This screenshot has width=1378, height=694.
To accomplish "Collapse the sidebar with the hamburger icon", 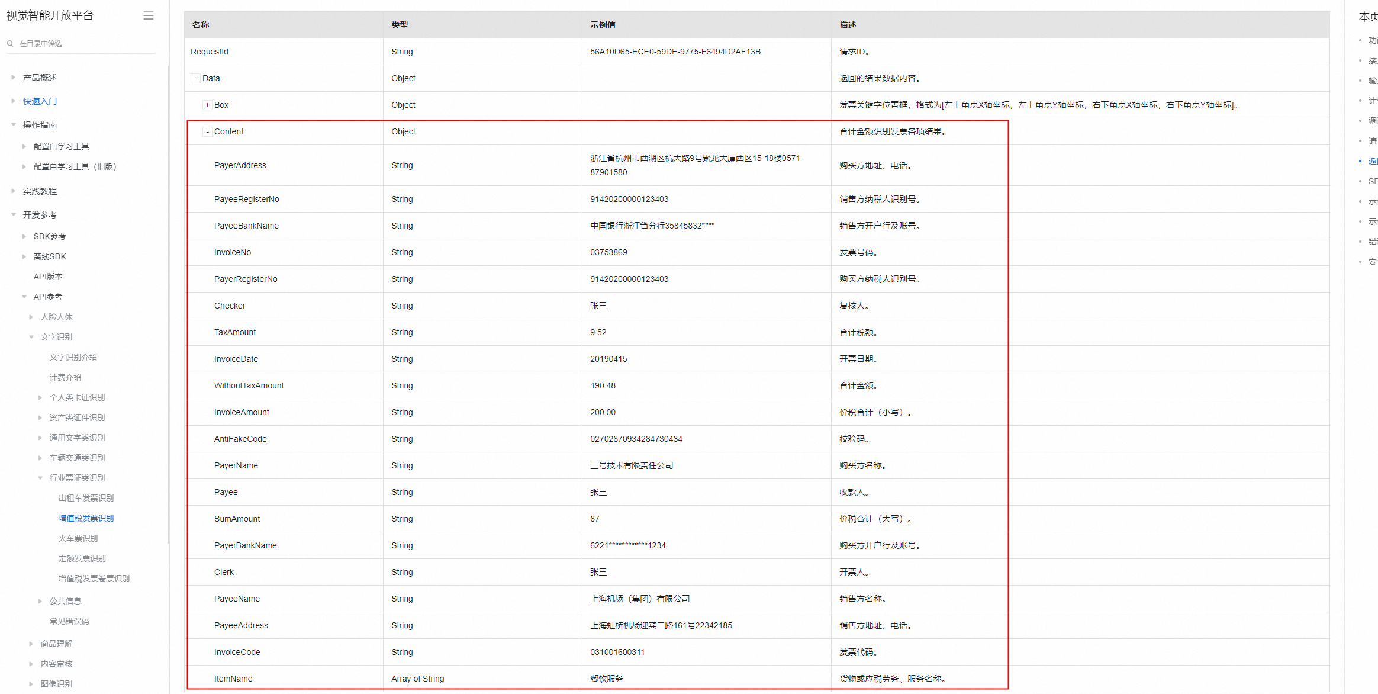I will (x=149, y=16).
